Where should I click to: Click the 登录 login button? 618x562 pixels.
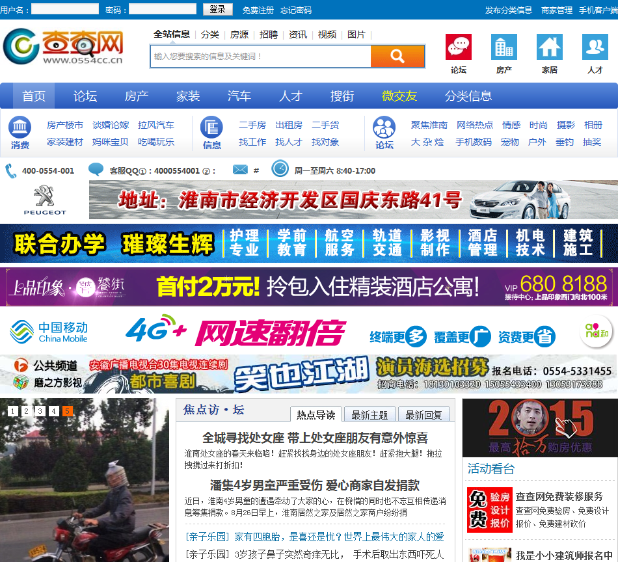[217, 9]
